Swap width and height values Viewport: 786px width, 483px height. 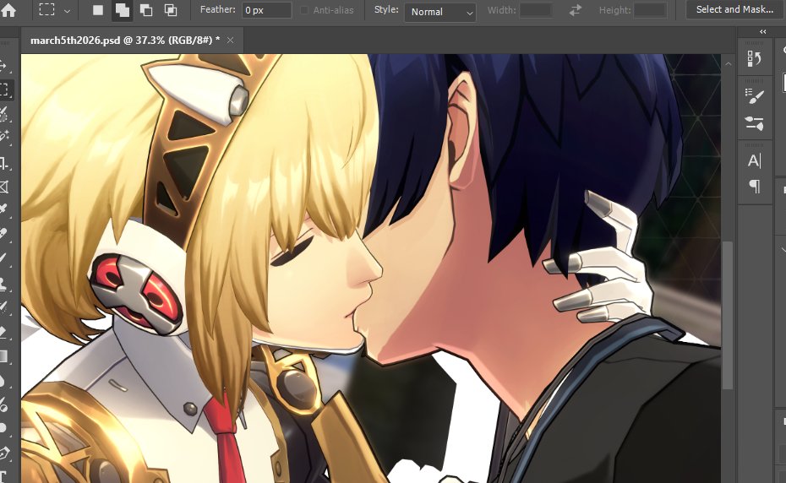click(576, 10)
